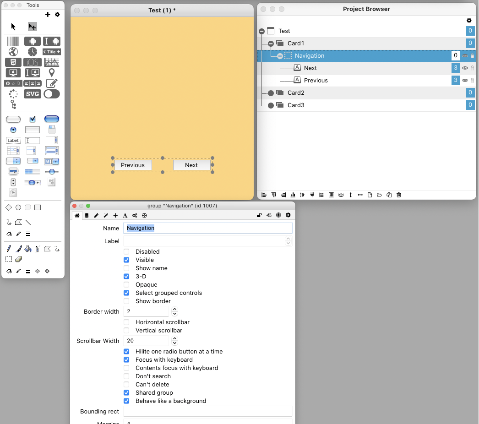This screenshot has width=479, height=424.
Task: Expand the Card2 tree node
Action: pos(271,93)
